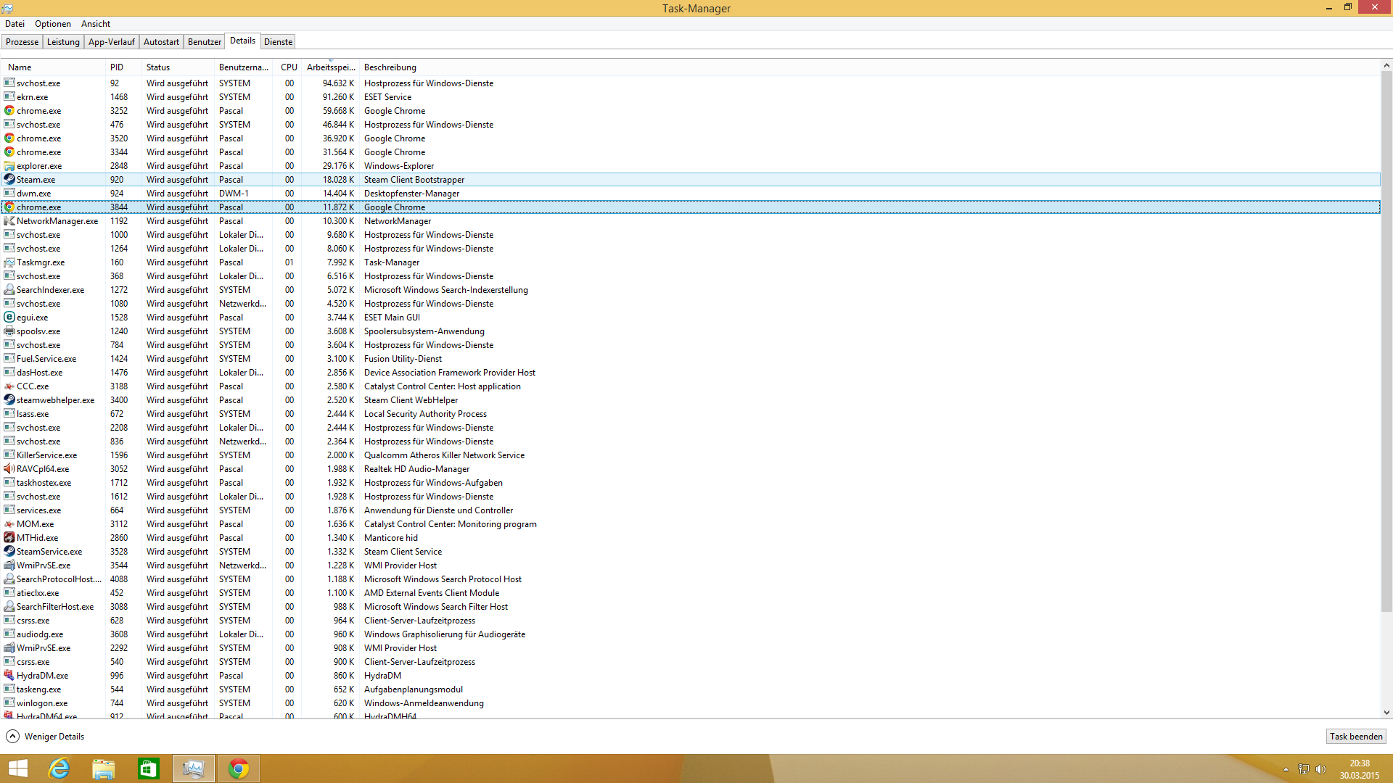Switch to the Autostart tab
1393x783 pixels.
pos(161,41)
